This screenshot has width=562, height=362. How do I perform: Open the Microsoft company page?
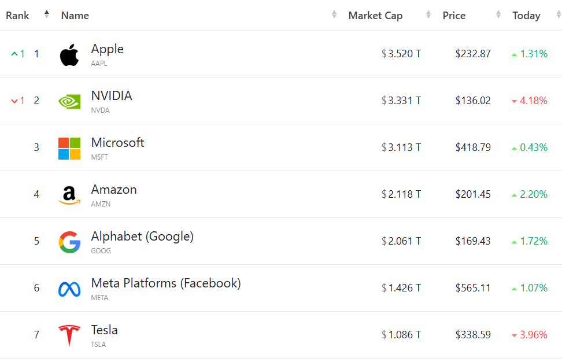(117, 143)
